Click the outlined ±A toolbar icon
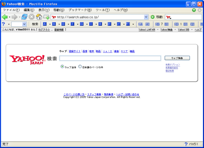 [141, 24]
